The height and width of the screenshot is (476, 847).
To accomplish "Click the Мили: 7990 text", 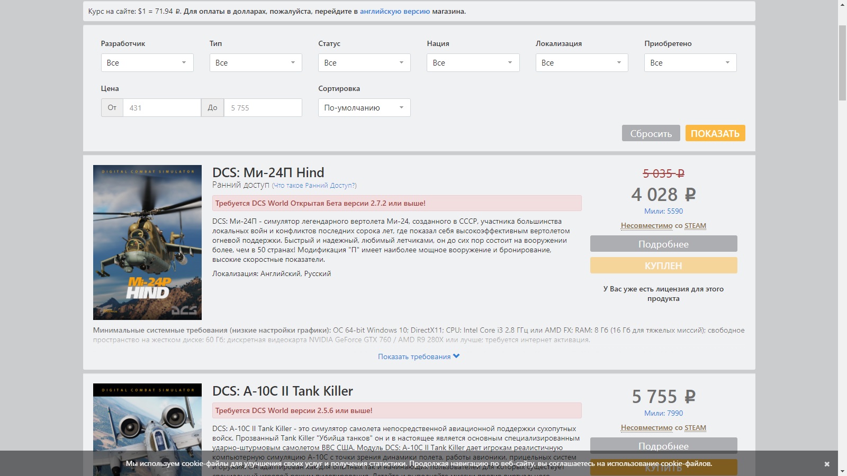I will tap(663, 413).
